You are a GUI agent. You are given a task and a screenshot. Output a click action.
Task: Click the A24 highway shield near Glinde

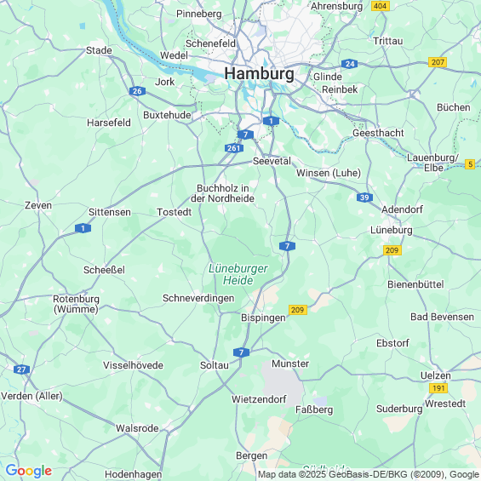point(349,64)
